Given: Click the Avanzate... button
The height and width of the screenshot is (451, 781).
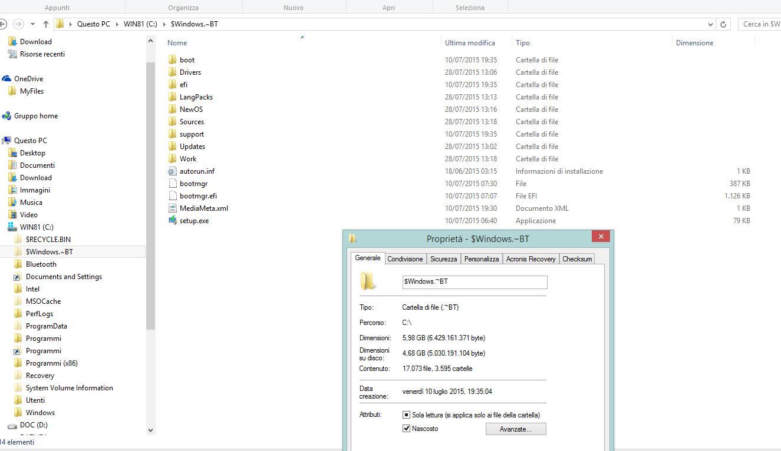Looking at the screenshot, I should click(x=515, y=429).
